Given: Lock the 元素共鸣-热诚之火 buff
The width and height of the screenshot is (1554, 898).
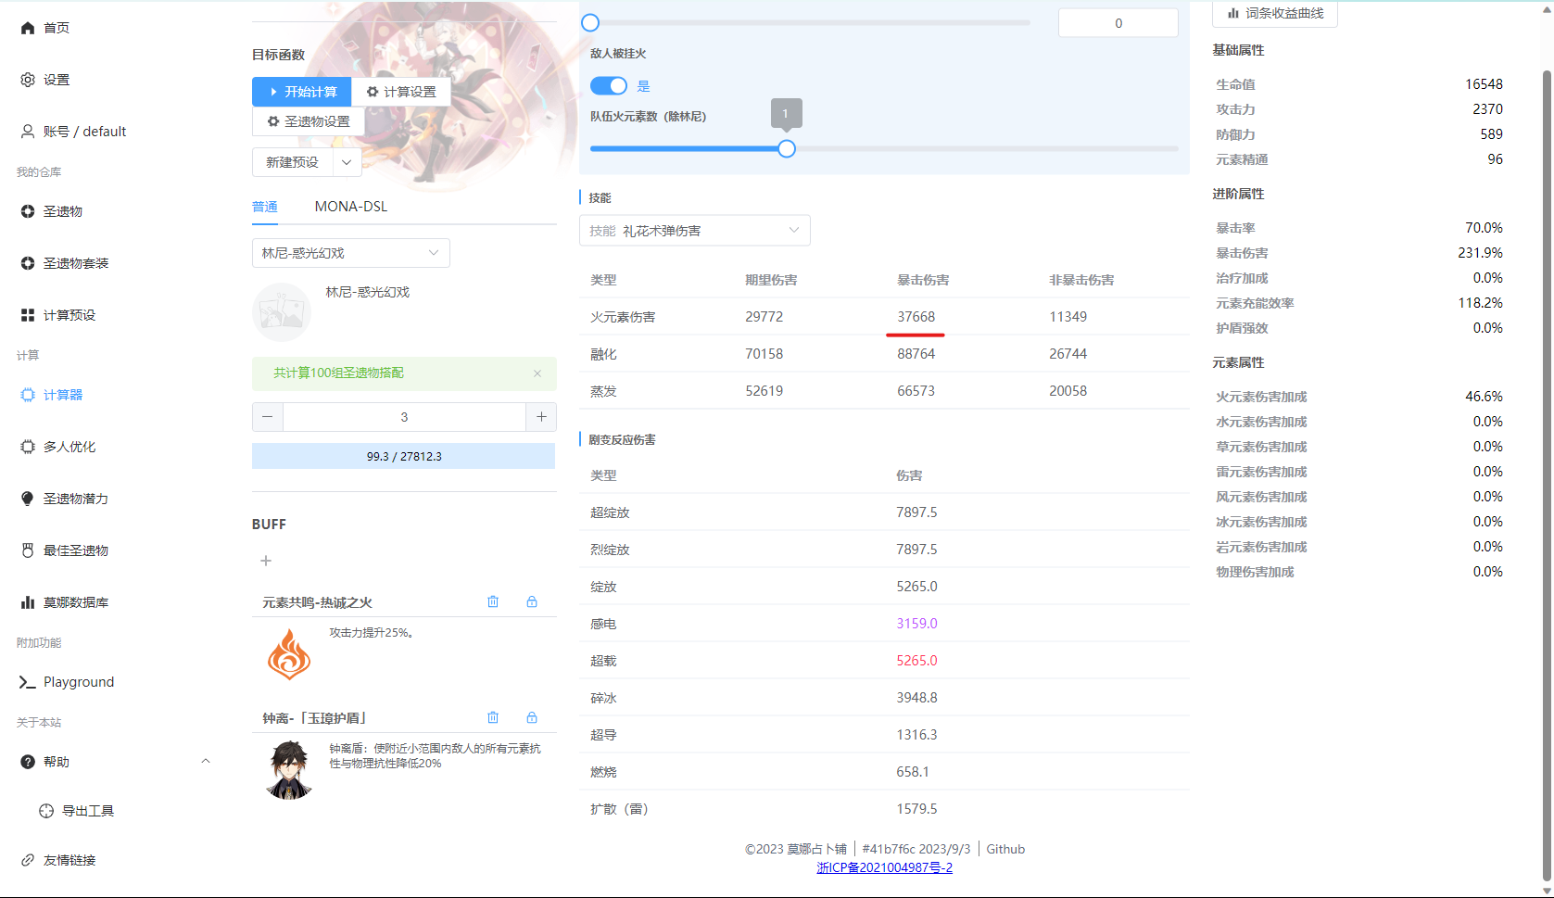Looking at the screenshot, I should pyautogui.click(x=532, y=601).
